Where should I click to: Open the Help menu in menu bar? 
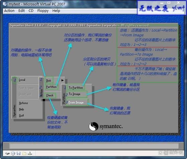(56, 11)
